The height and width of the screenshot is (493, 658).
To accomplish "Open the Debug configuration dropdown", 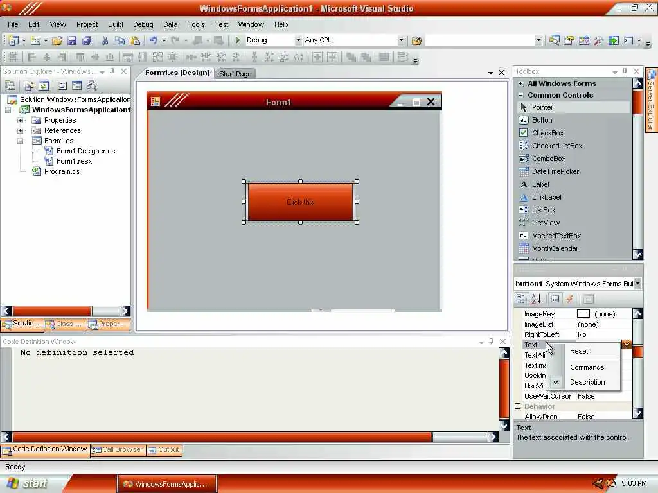I will pos(298,40).
